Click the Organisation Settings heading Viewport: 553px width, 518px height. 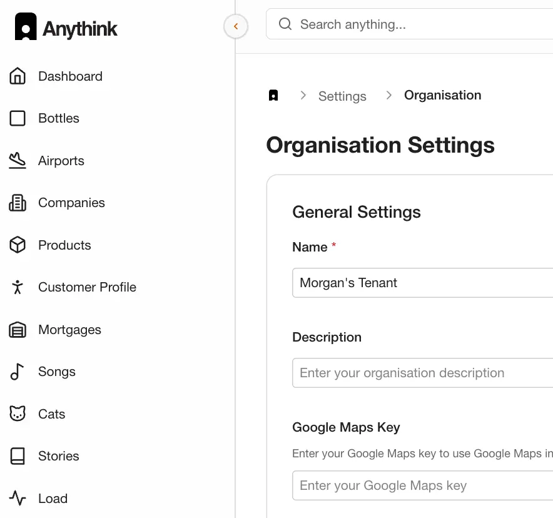380,145
